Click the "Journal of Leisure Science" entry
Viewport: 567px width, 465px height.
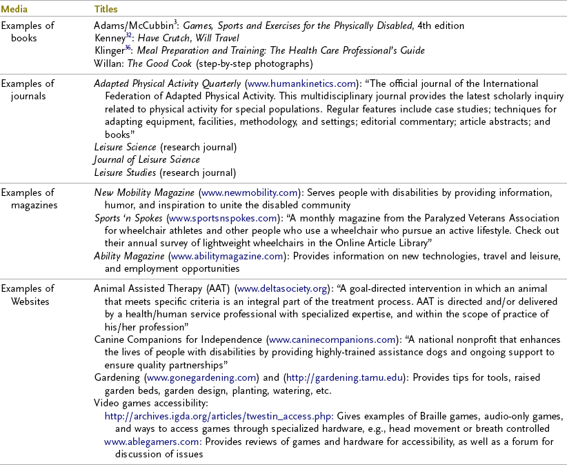146,159
